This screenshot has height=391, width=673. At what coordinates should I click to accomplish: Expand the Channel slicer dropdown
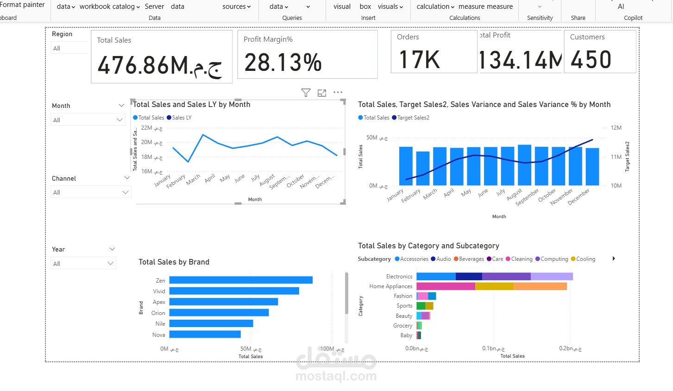pyautogui.click(x=125, y=191)
